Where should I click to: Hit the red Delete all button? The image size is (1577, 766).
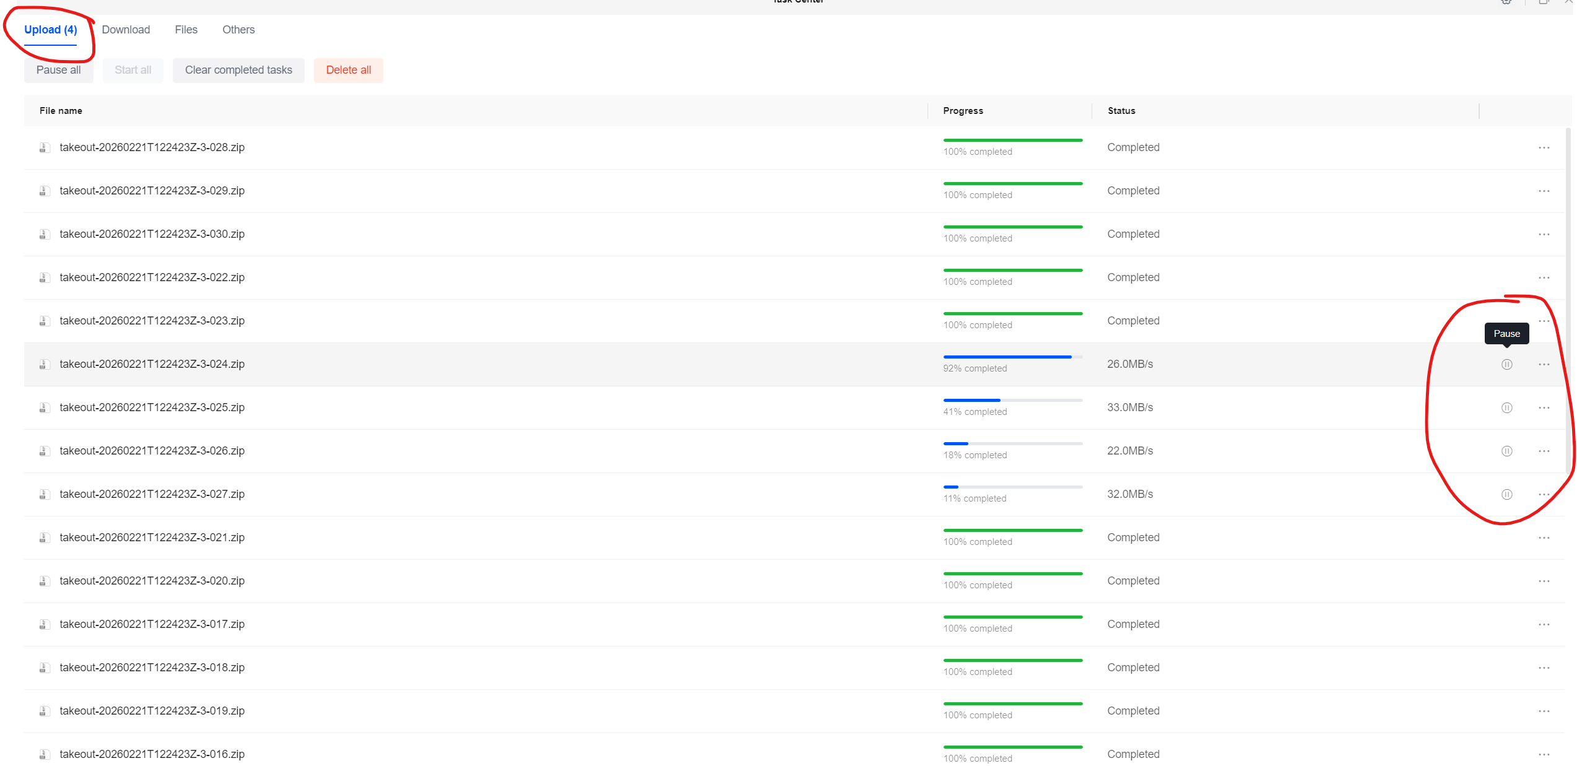point(348,70)
